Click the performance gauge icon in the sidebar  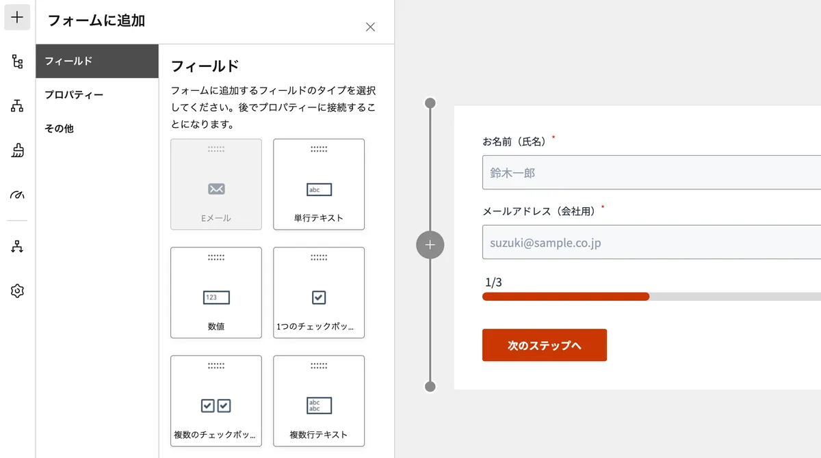[x=16, y=196]
